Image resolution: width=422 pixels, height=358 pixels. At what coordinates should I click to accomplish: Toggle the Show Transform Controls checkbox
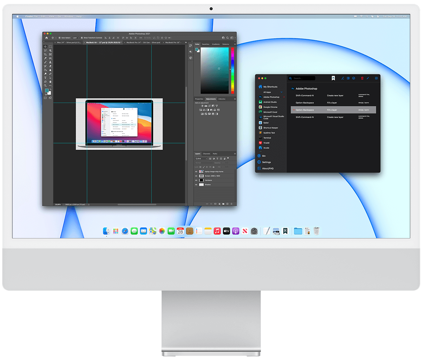click(x=82, y=38)
